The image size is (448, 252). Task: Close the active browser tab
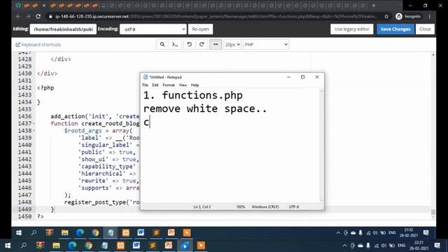tap(44, 6)
